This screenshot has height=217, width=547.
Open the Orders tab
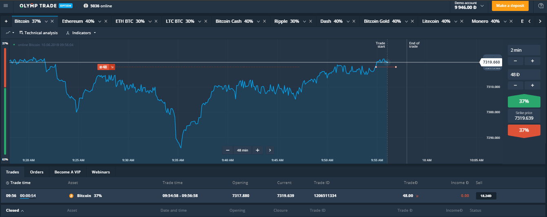(37, 172)
